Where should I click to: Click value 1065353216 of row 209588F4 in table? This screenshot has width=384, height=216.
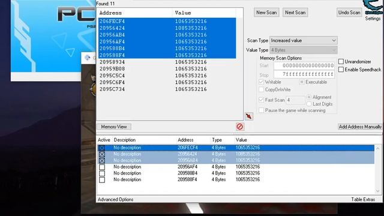(x=248, y=179)
